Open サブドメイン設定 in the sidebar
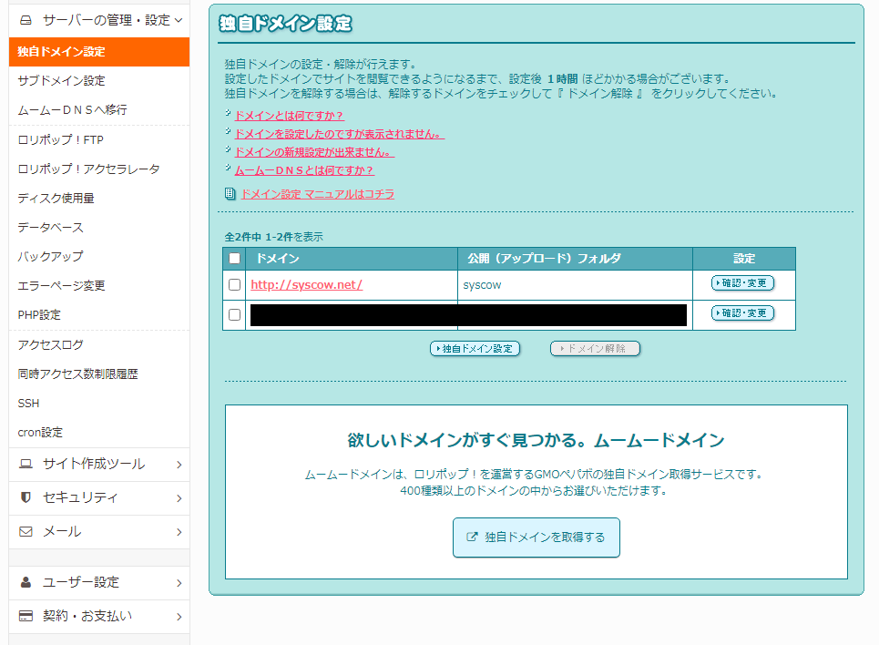Viewport: 879px width, 645px height. pos(61,81)
